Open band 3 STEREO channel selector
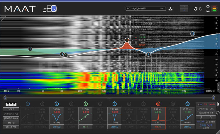The image size is (220, 134). [x=57, y=127]
